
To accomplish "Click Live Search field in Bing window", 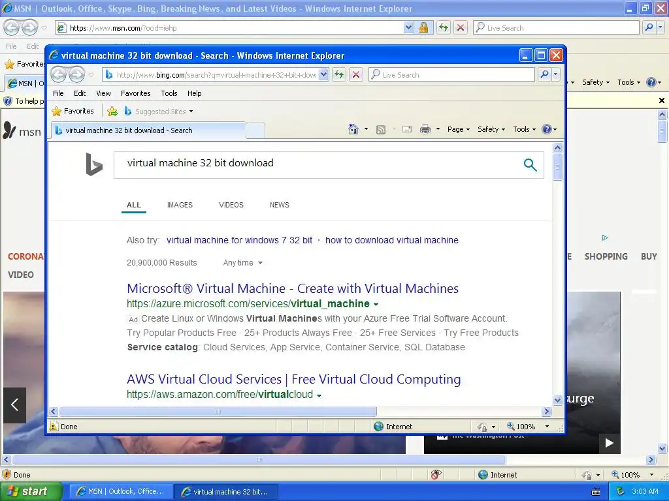I will (451, 74).
